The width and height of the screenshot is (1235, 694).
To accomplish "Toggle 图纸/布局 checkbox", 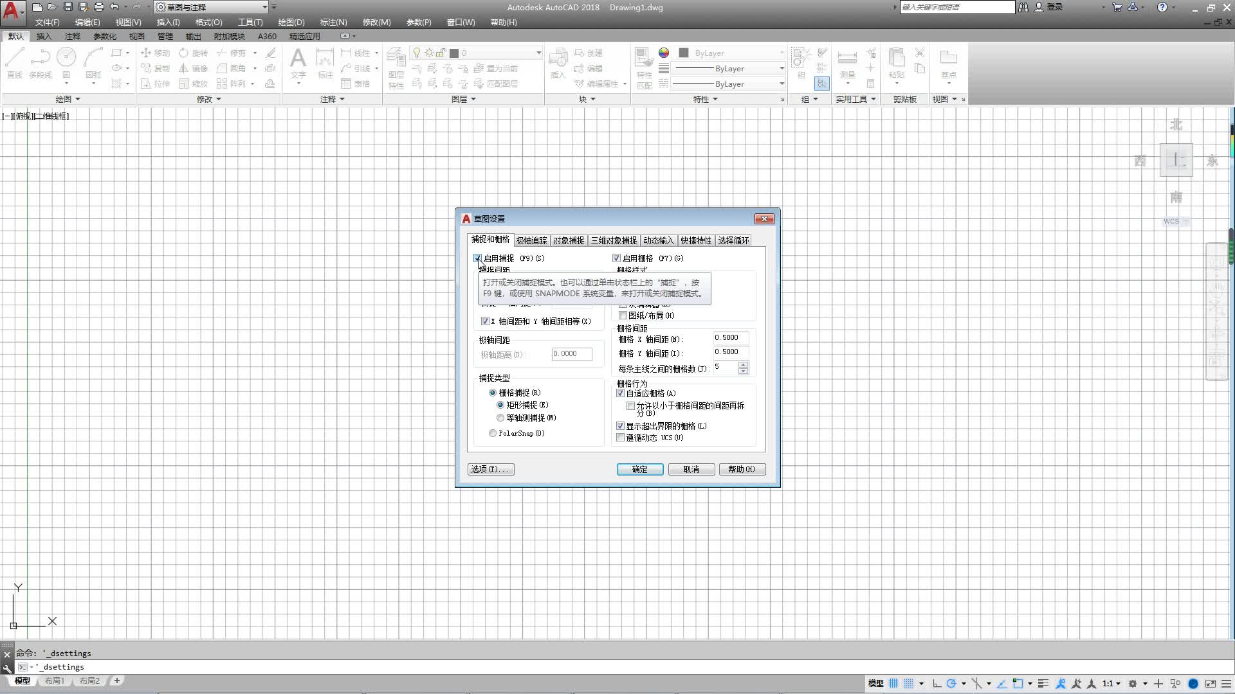I will tap(623, 316).
